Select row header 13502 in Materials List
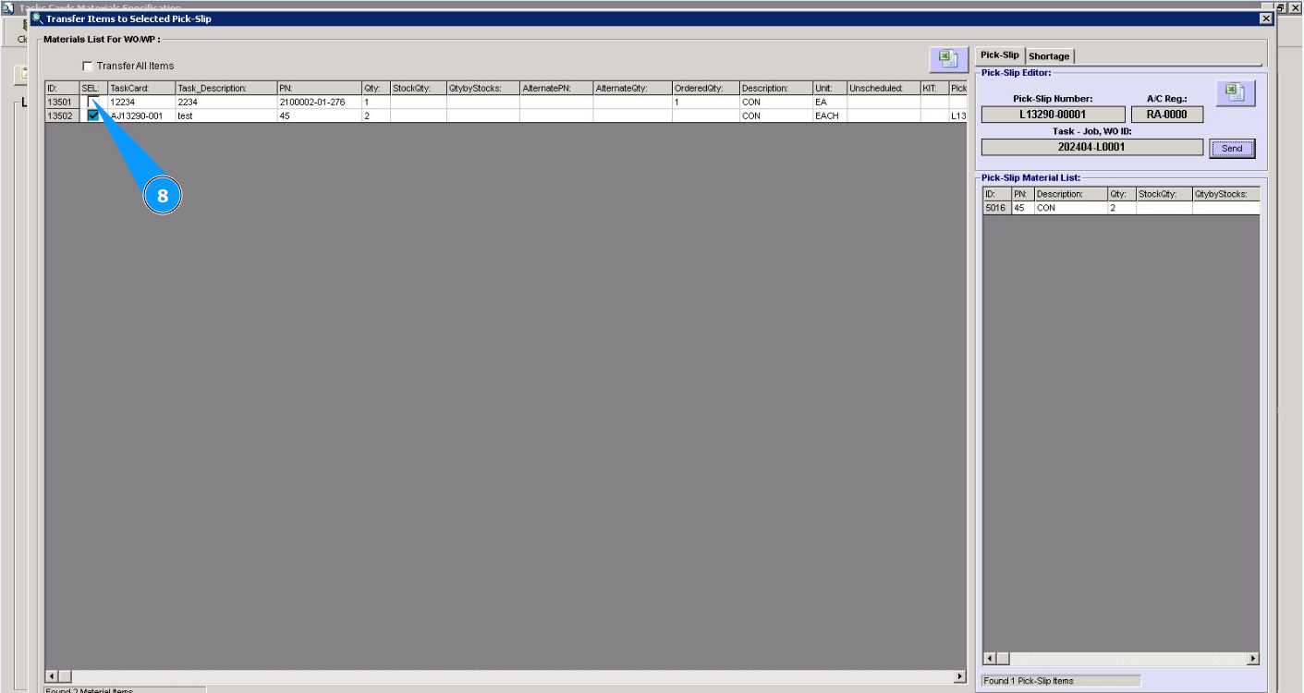The image size is (1304, 693). (62, 115)
